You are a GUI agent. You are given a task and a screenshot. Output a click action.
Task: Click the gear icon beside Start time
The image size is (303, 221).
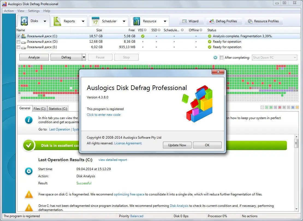tap(29, 171)
